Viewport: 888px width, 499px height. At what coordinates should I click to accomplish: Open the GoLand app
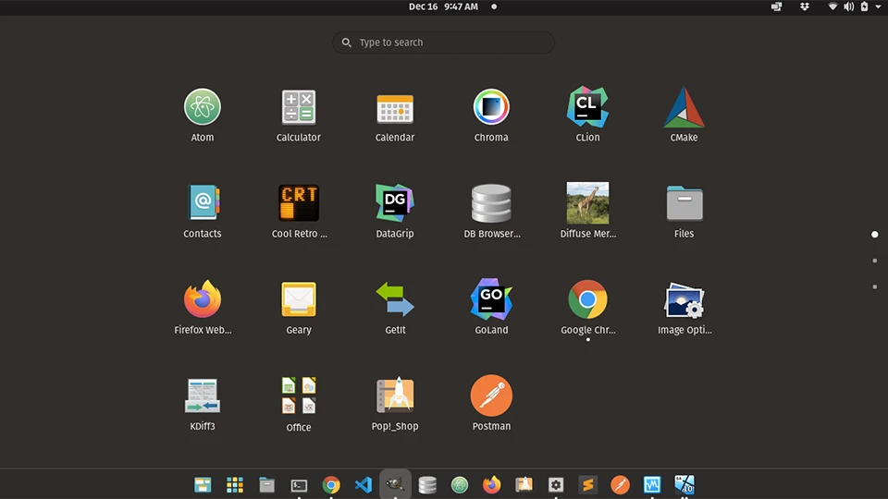click(x=491, y=300)
